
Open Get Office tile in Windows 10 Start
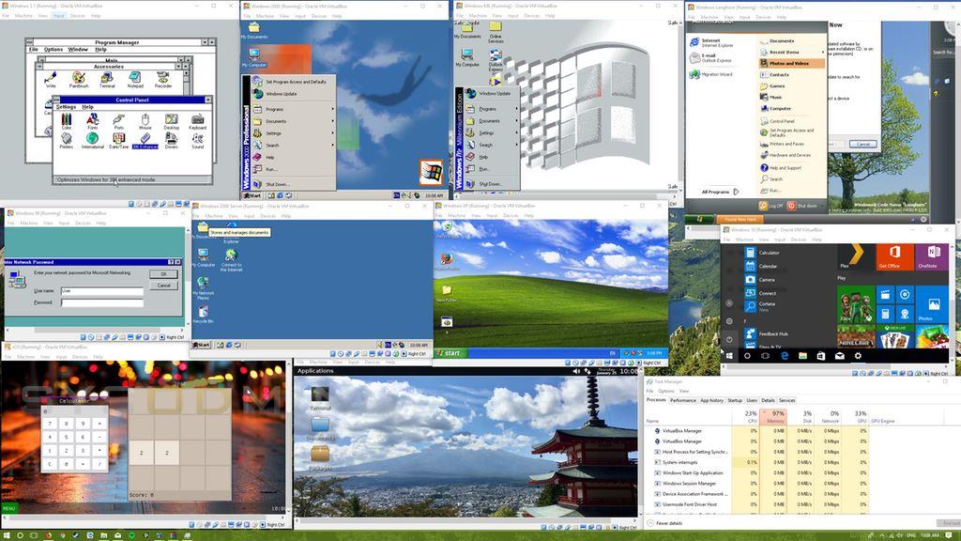pos(894,256)
